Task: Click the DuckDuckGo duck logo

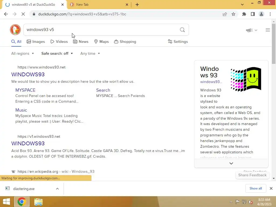Action: [x=15, y=30]
